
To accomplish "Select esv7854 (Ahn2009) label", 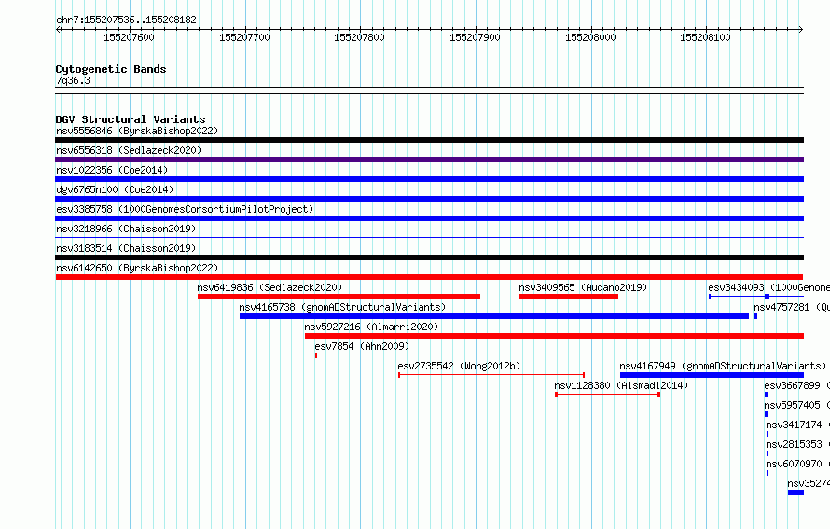I will click(362, 346).
